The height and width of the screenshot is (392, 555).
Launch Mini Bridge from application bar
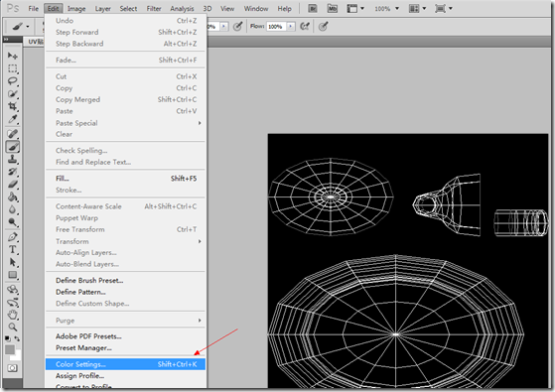pyautogui.click(x=332, y=9)
